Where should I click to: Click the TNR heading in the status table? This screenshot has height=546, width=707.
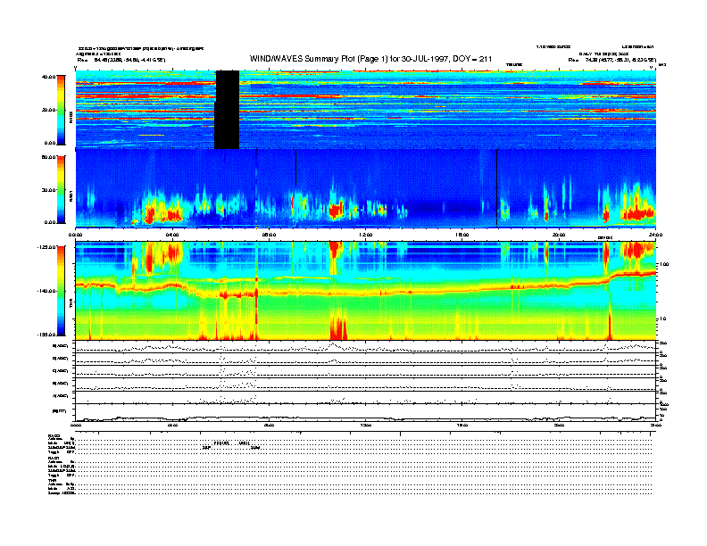(x=52, y=481)
